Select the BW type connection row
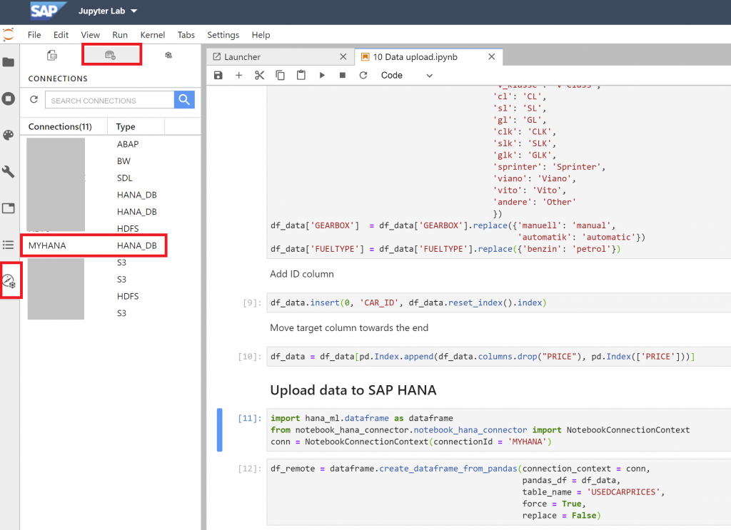731x530 pixels. (111, 161)
